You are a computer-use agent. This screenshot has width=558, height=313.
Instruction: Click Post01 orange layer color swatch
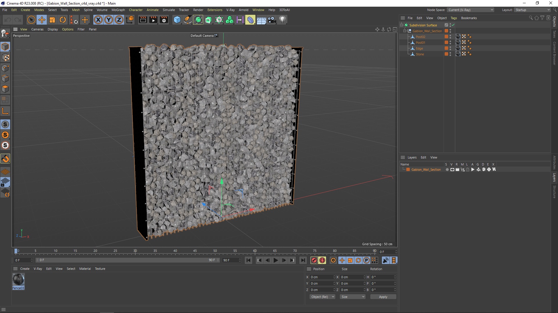coord(446,43)
